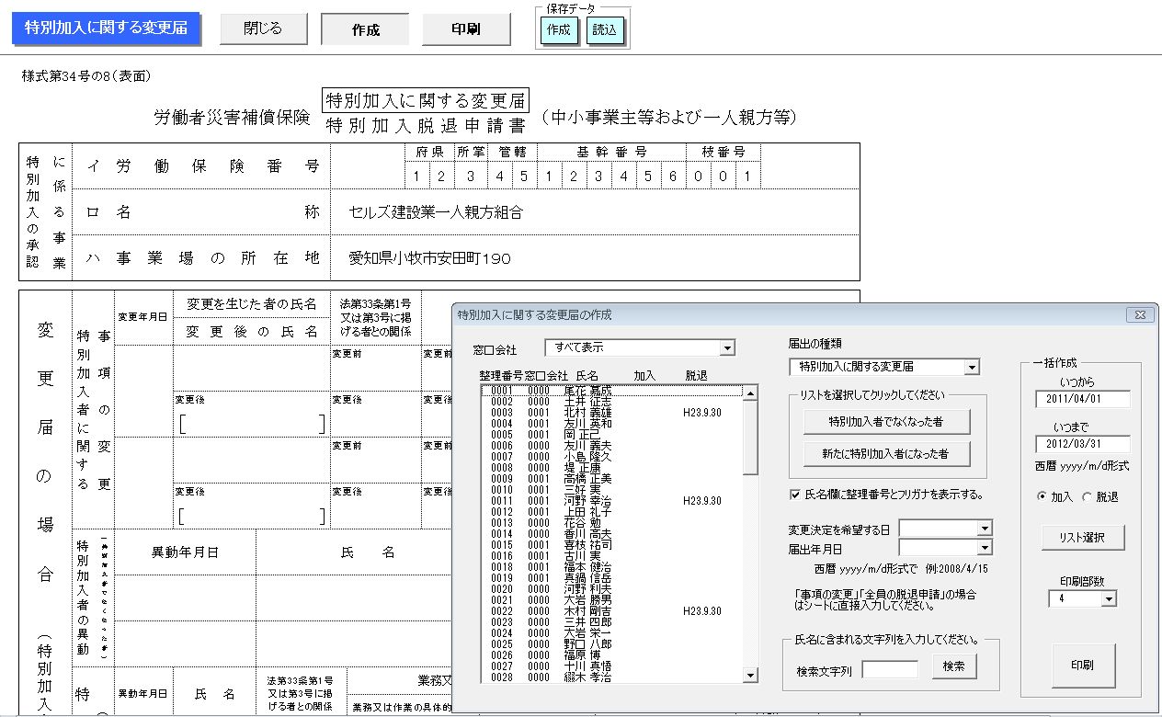The height and width of the screenshot is (717, 1162).
Task: Click the member list scrollbar down arrow
Action: 750,676
